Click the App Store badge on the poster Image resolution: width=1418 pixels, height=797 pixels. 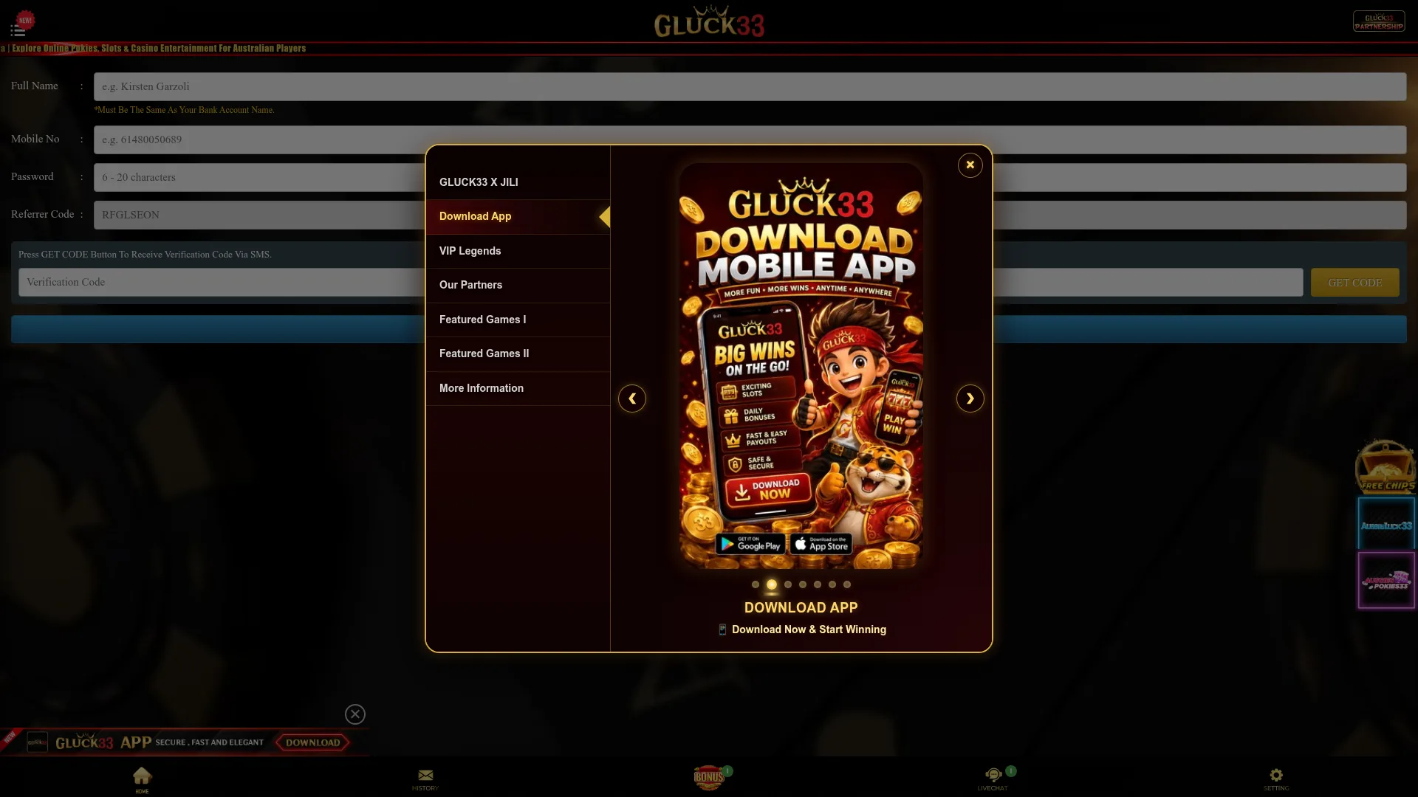[x=821, y=544]
